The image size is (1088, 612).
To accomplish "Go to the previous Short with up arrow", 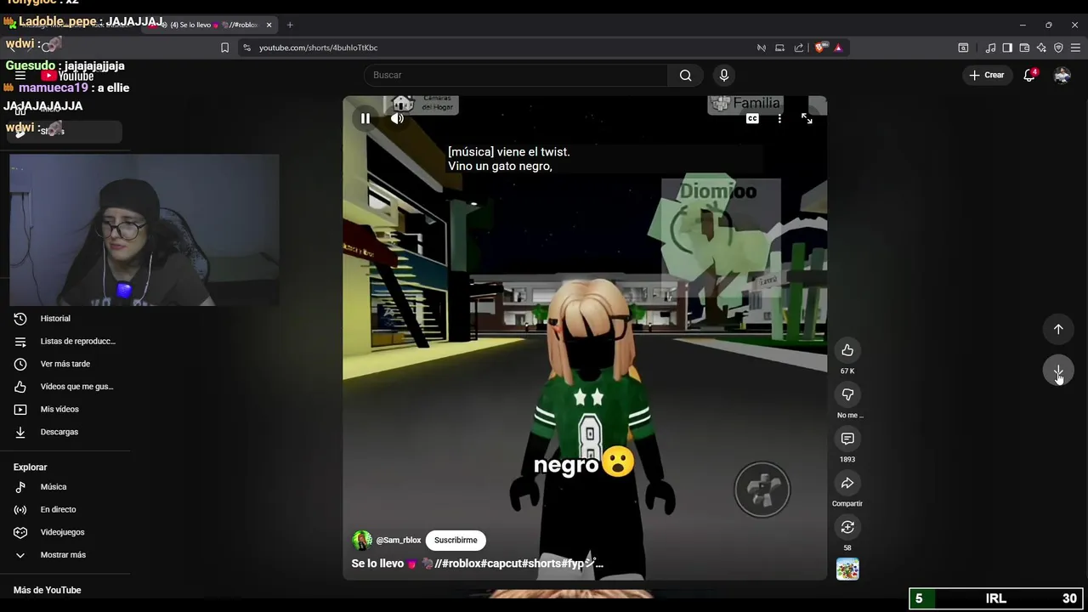I will click(1058, 329).
